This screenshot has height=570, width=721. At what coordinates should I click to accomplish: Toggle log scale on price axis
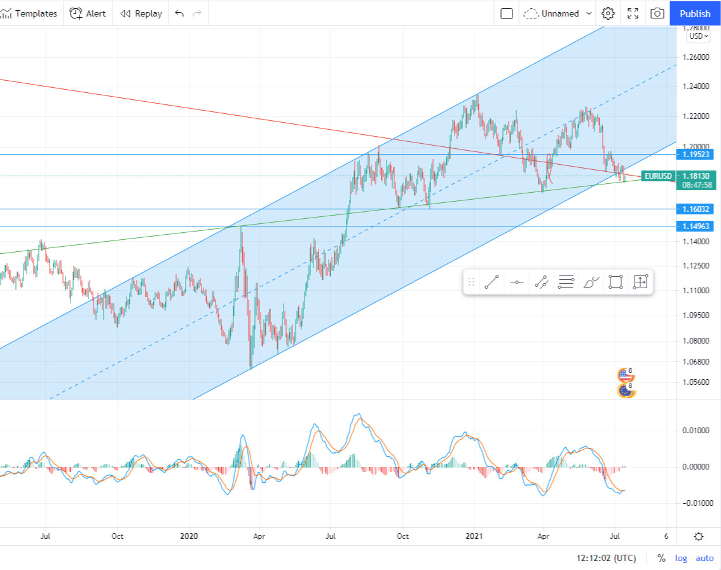[x=681, y=558]
